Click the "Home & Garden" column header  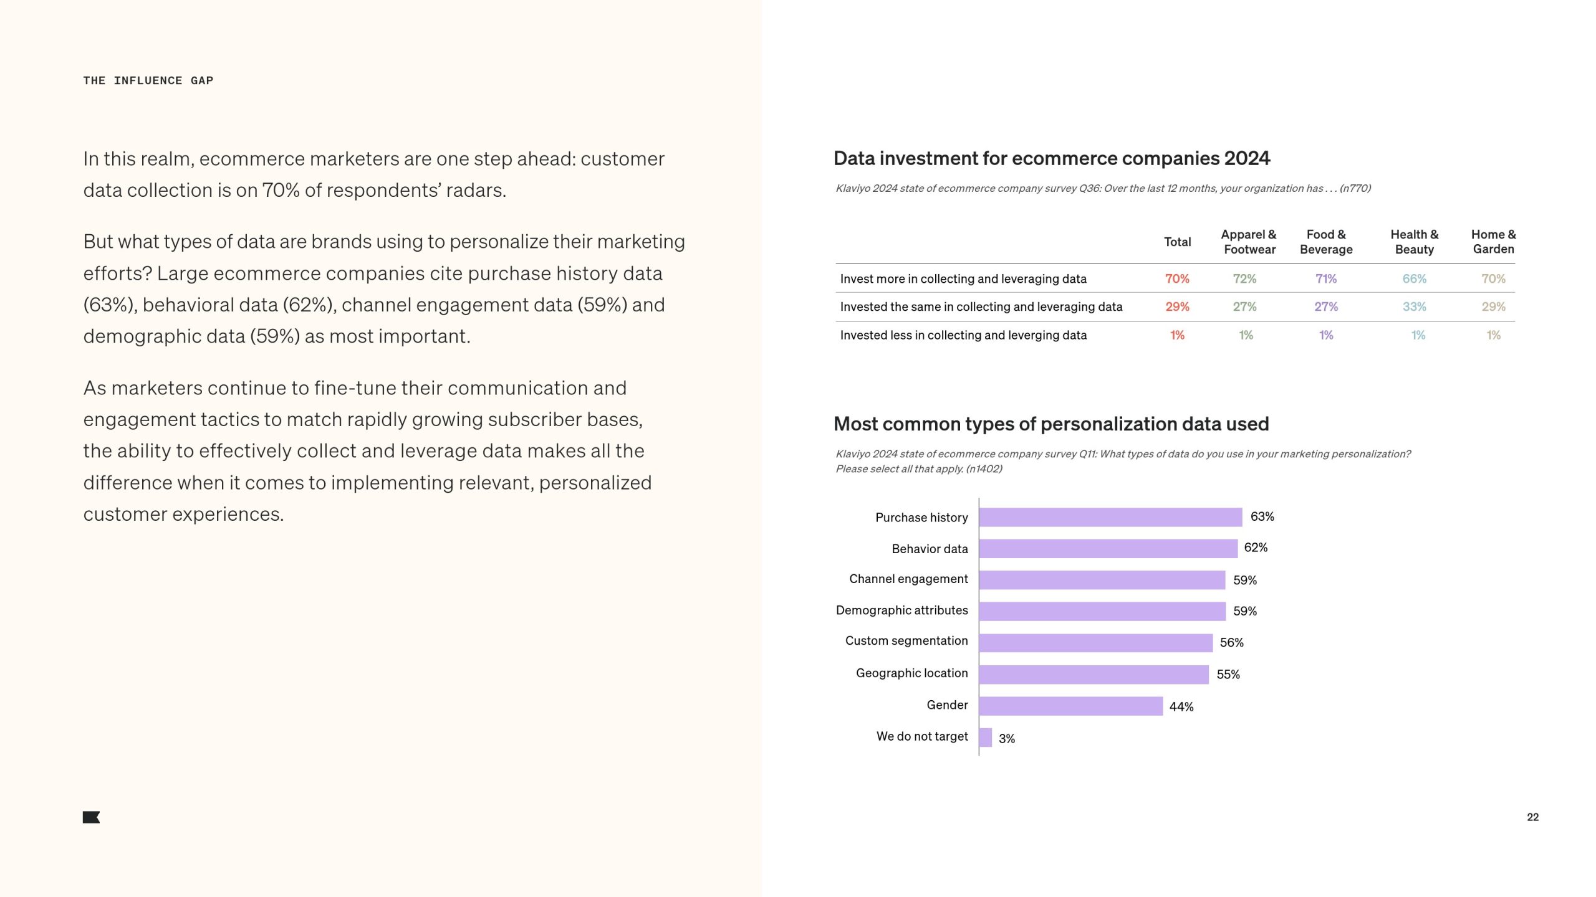pos(1493,242)
